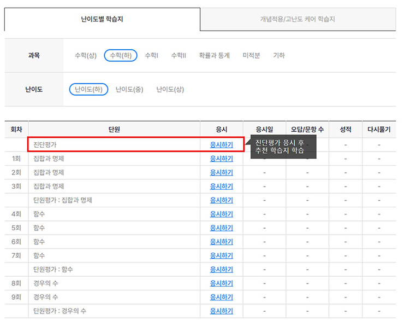The height and width of the screenshot is (320, 405).
Task: Click the 단원평가 : 경우의 수 row text
Action: 59,311
